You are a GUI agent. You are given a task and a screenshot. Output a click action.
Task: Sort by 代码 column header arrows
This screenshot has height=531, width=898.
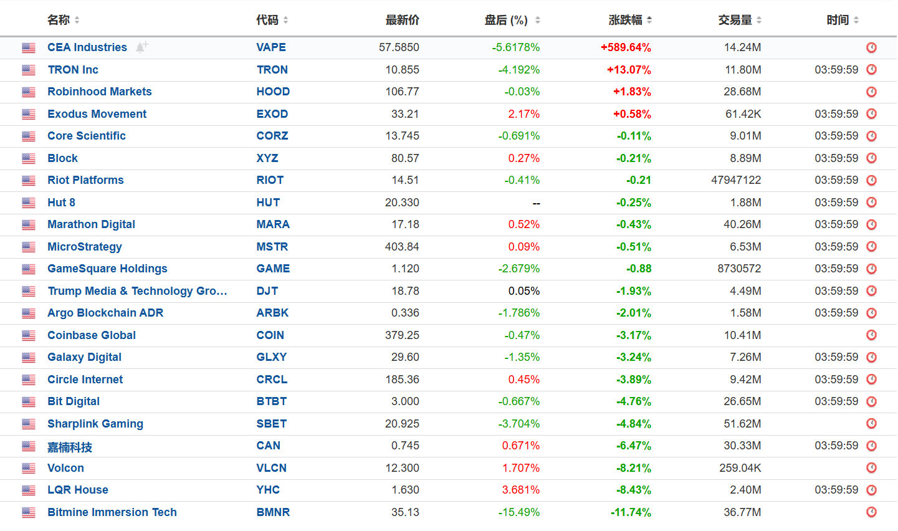(x=285, y=20)
